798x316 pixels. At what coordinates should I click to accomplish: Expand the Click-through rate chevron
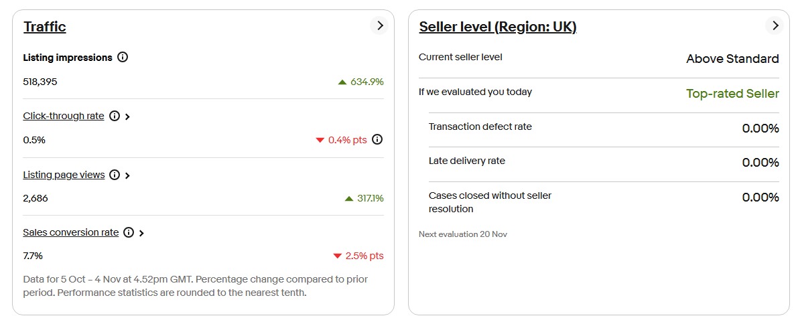tap(127, 116)
